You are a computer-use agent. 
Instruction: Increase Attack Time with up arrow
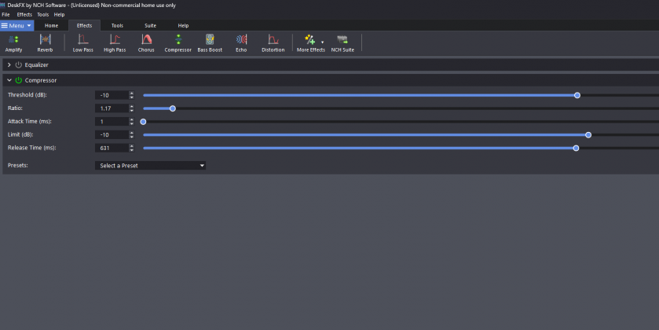[x=131, y=119]
